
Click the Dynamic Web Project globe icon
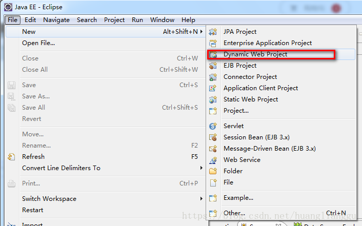tap(213, 54)
